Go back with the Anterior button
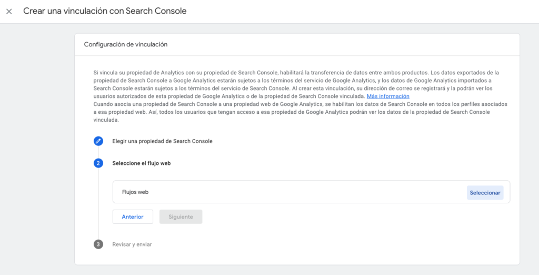This screenshot has width=539, height=275. point(133,217)
